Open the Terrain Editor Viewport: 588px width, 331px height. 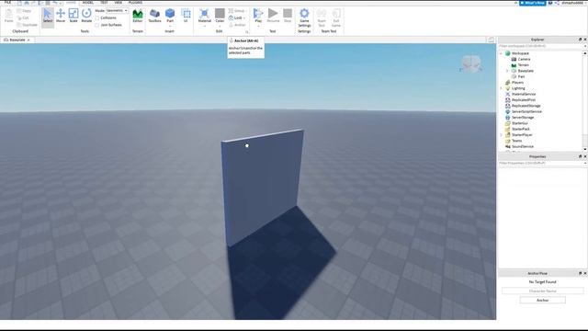138,16
